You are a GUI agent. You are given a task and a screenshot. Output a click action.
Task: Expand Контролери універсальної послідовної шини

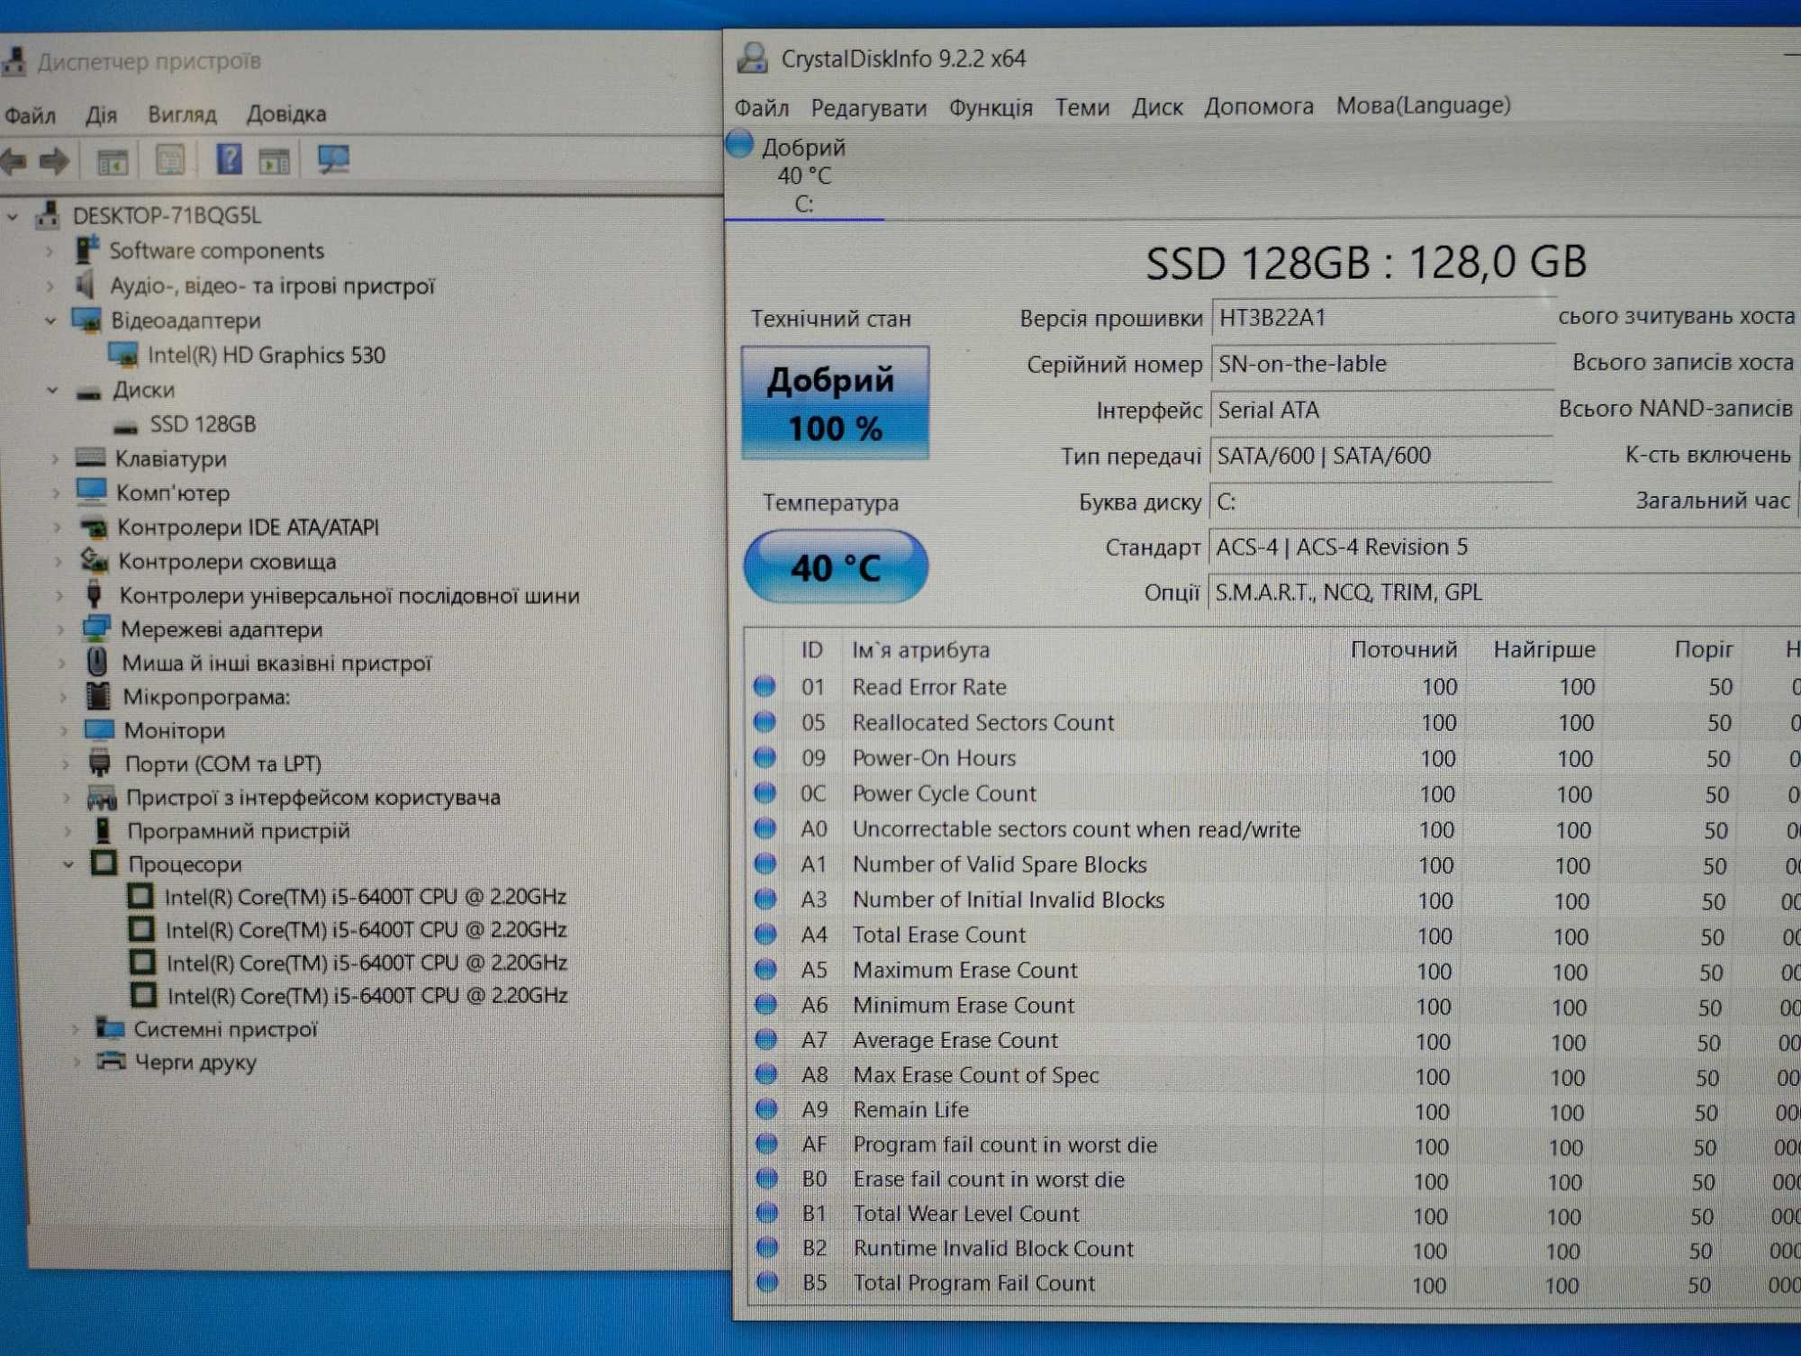point(59,595)
